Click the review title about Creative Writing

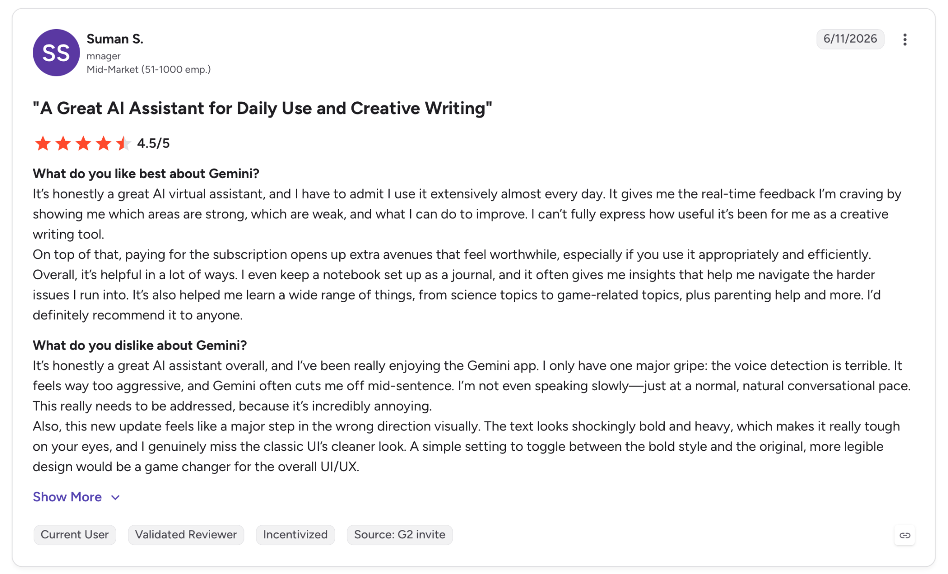tap(262, 108)
